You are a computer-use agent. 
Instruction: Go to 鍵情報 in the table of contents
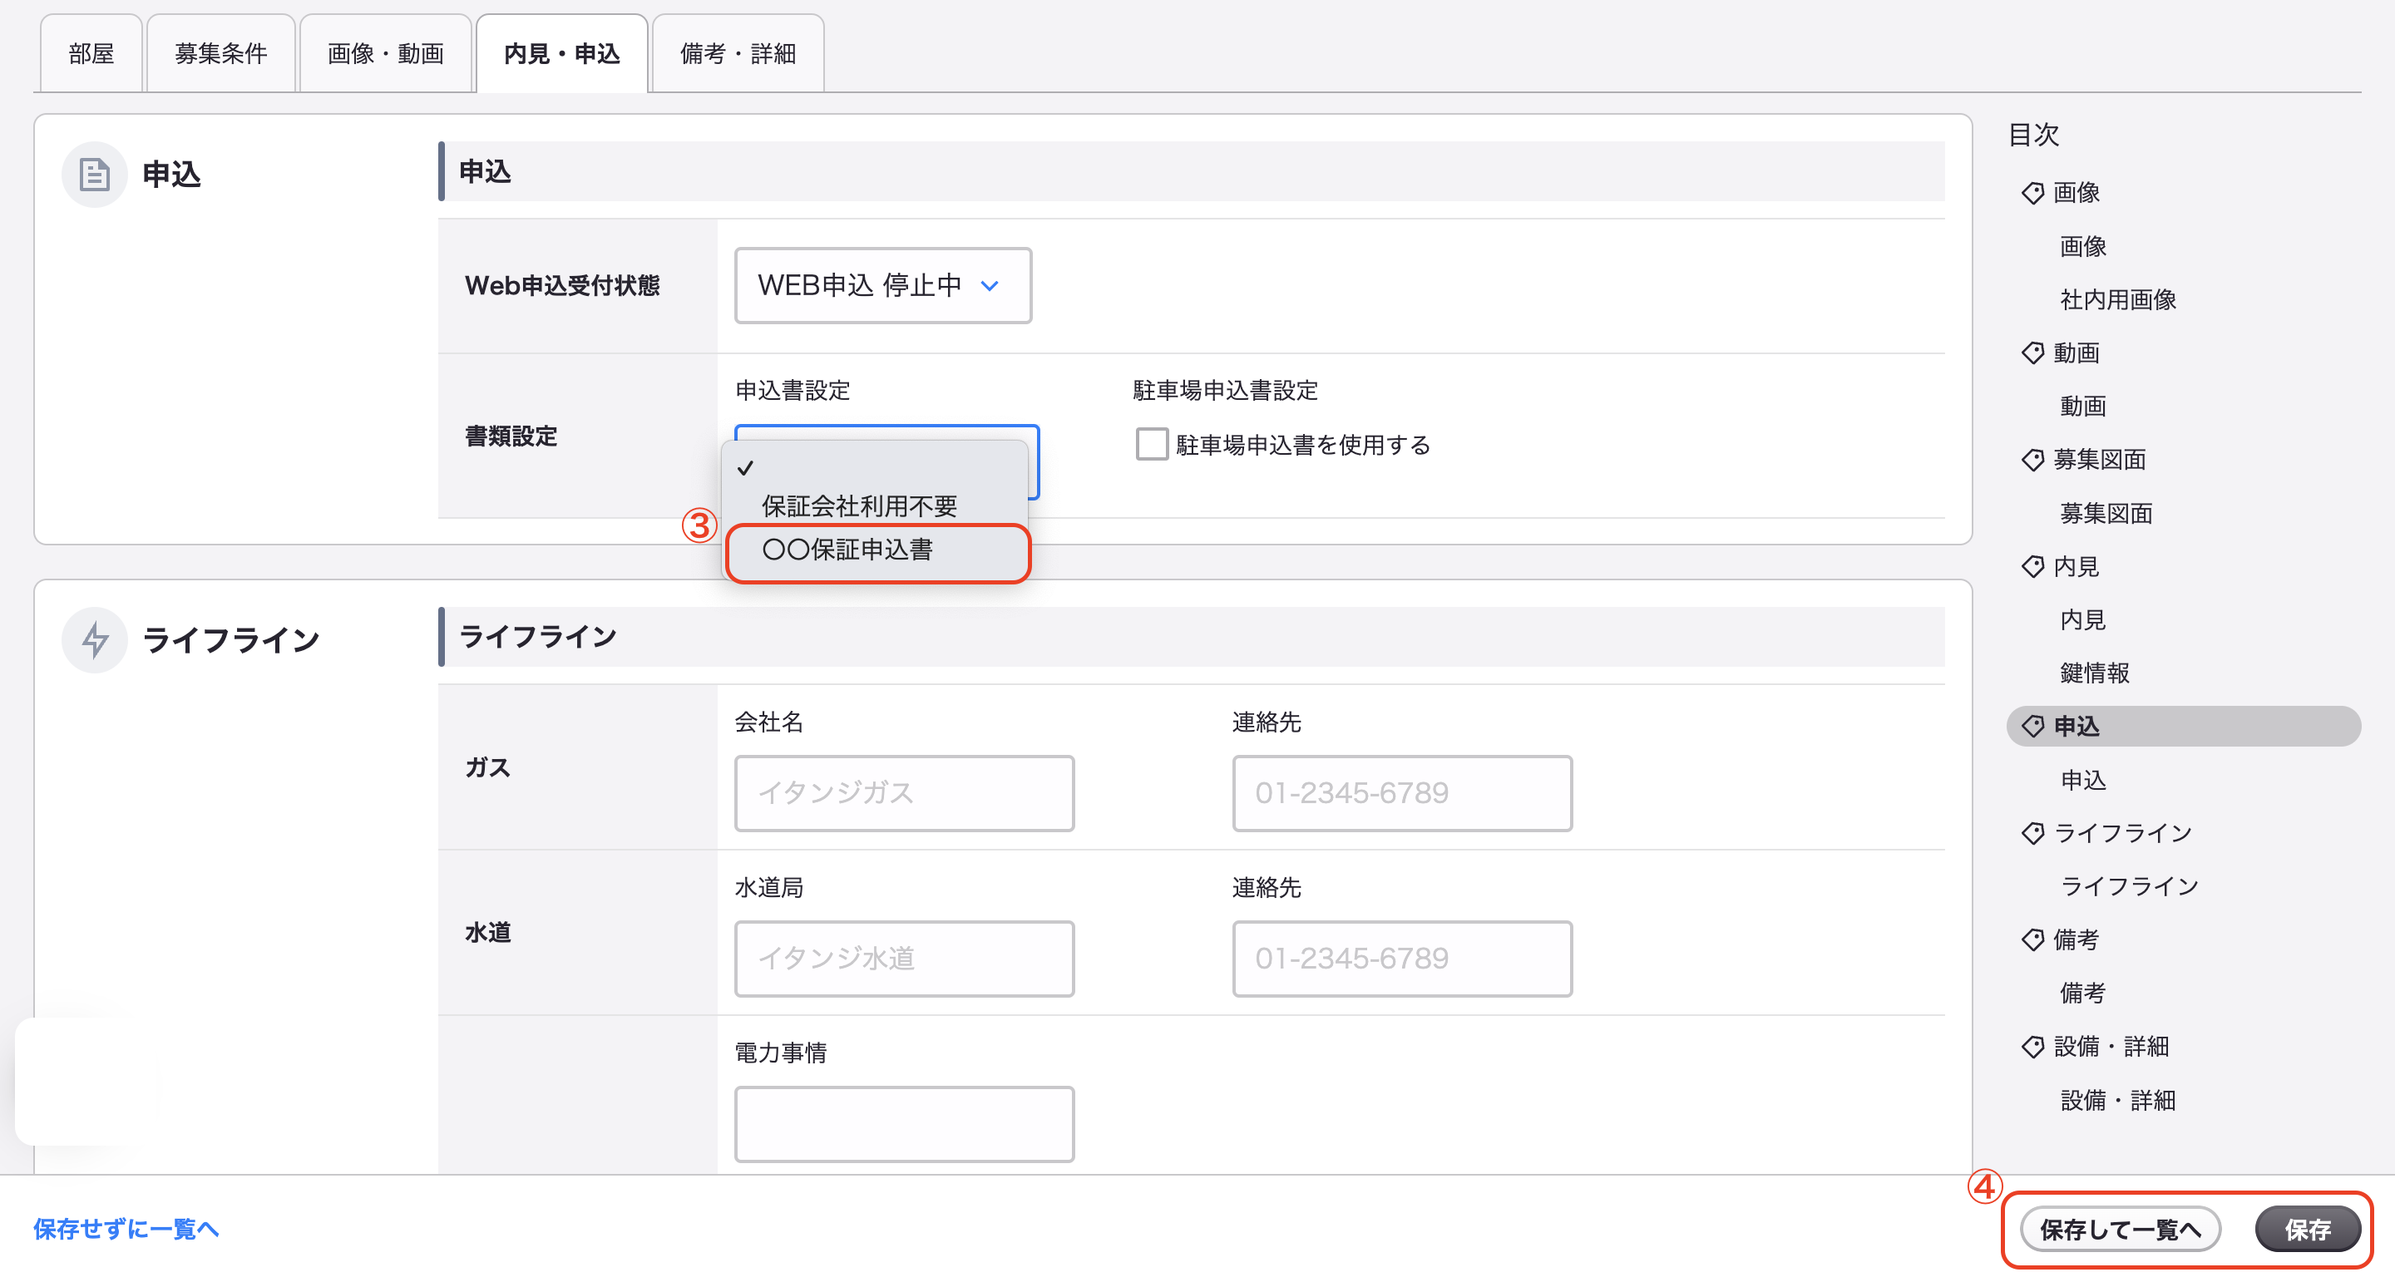(2095, 673)
